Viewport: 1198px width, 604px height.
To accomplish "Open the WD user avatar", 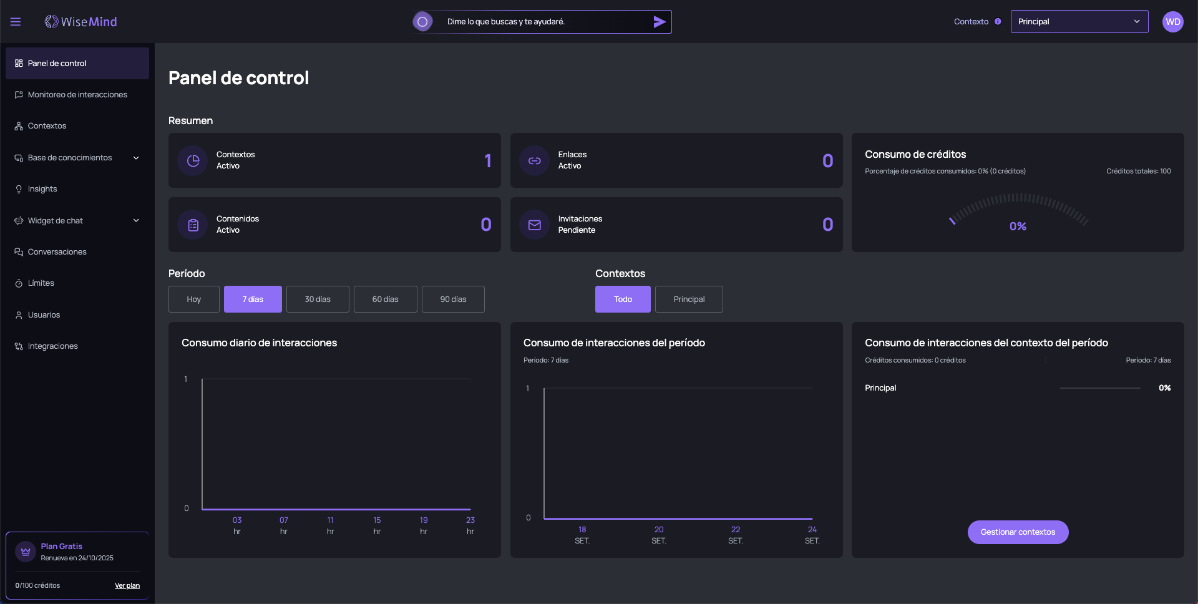I will (x=1172, y=22).
